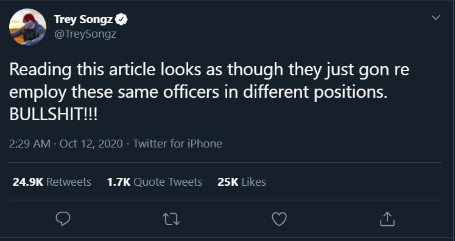
Task: Click the 25K like count number
Action: (x=228, y=182)
